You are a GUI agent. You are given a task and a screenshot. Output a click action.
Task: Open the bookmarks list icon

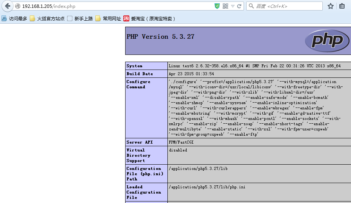tap(342, 6)
